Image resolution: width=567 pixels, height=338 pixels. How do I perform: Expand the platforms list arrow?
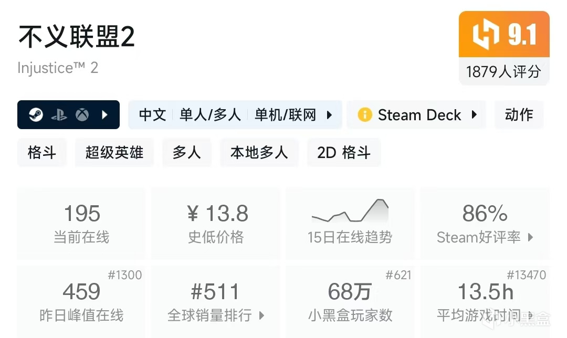click(x=105, y=115)
